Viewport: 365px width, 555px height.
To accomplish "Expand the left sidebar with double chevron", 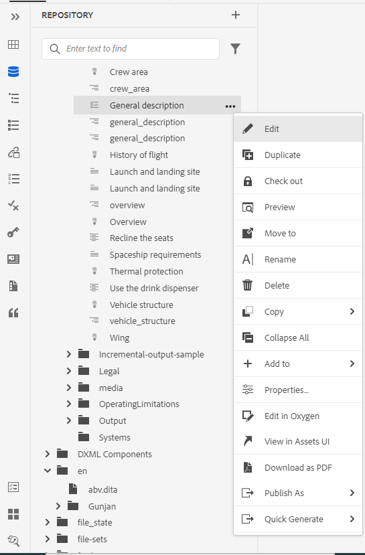I will (15, 17).
